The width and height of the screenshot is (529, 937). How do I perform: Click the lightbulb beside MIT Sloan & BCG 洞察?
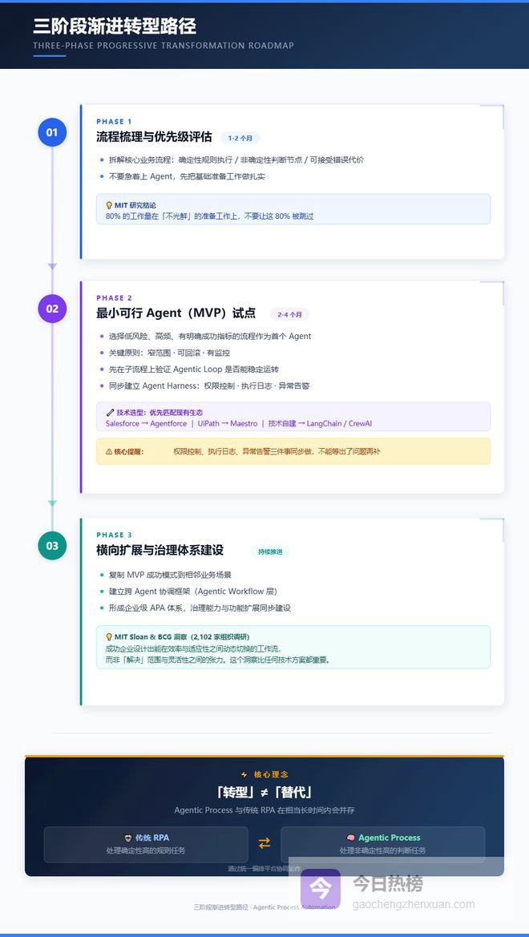pos(109,637)
